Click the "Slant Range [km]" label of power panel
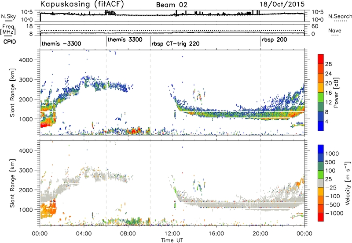This screenshot has height=243, width=352. [x=12, y=93]
